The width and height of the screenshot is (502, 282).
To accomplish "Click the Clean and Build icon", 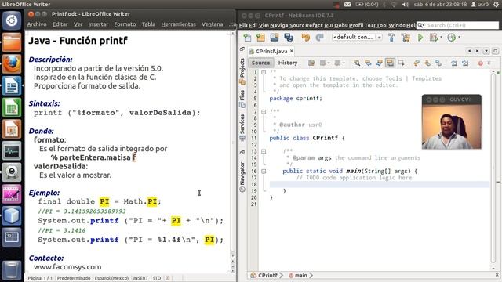I will 406,38.
